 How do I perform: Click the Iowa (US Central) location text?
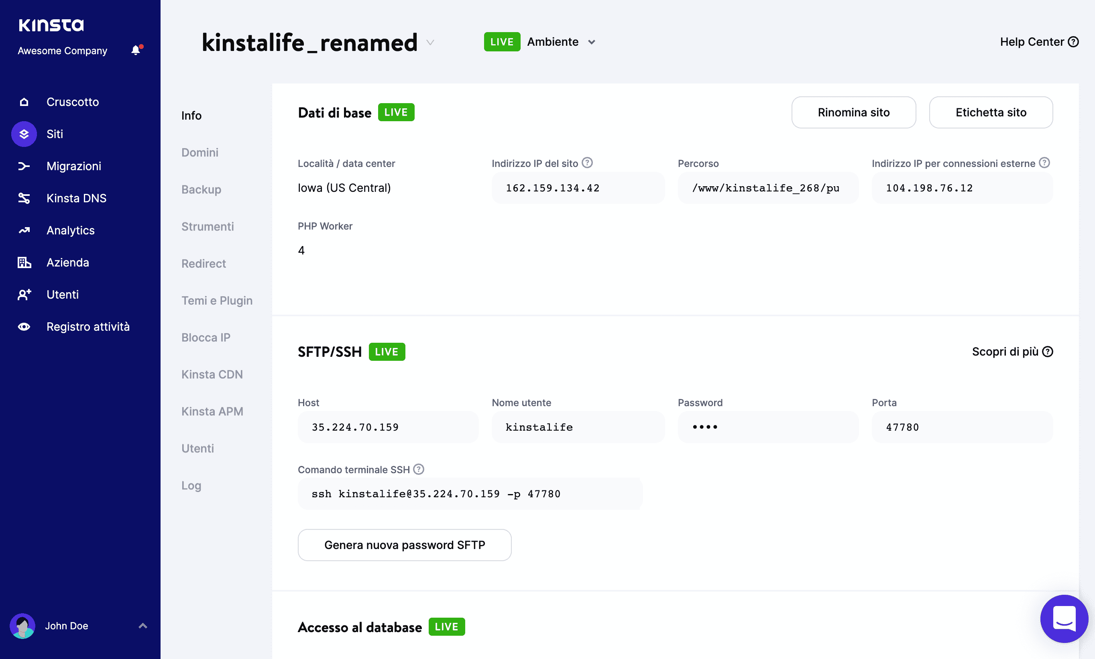(344, 188)
